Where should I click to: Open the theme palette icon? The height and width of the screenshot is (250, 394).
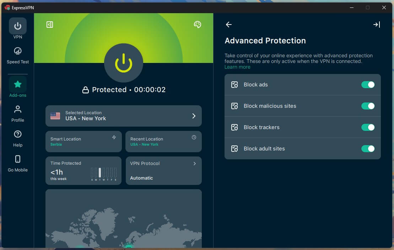click(198, 25)
